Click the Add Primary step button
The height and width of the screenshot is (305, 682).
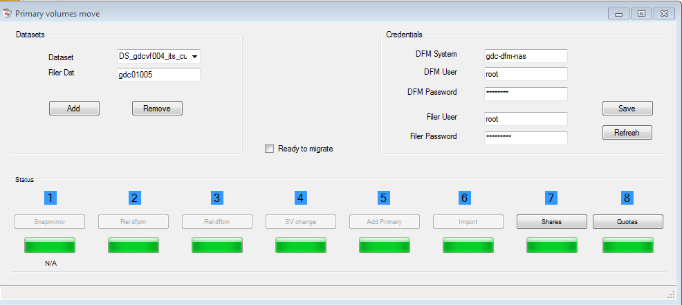pos(385,221)
